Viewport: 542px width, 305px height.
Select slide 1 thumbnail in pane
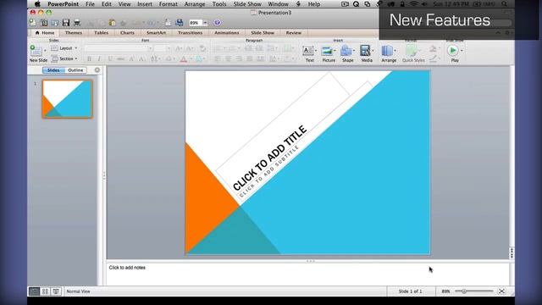coord(68,99)
